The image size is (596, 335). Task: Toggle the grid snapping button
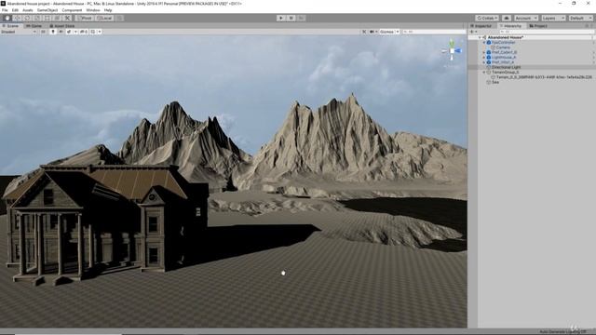pos(119,18)
